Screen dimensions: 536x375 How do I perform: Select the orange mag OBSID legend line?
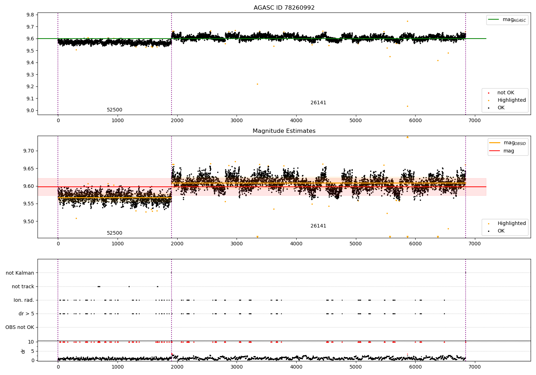(x=495, y=143)
